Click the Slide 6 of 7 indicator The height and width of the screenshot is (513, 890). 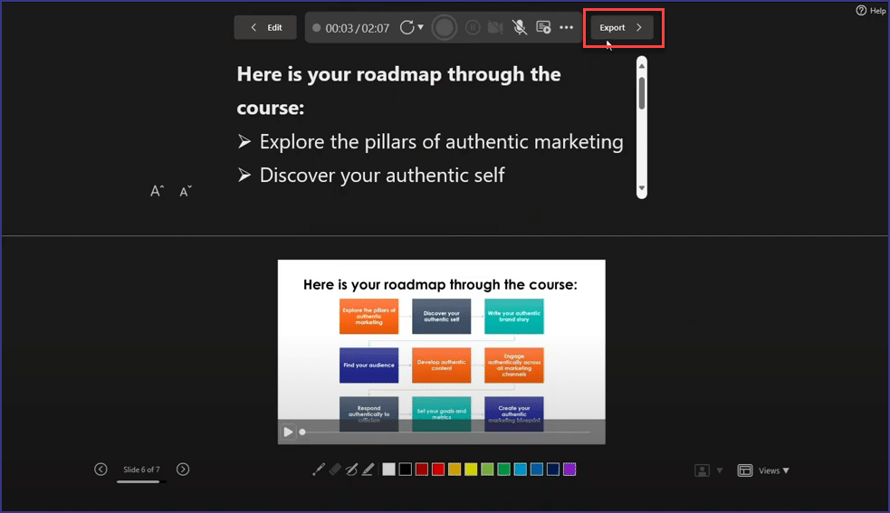pos(141,470)
